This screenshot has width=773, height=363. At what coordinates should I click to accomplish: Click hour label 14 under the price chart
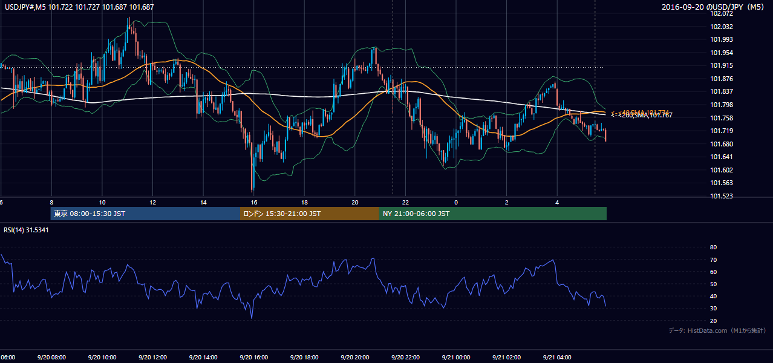(203, 203)
